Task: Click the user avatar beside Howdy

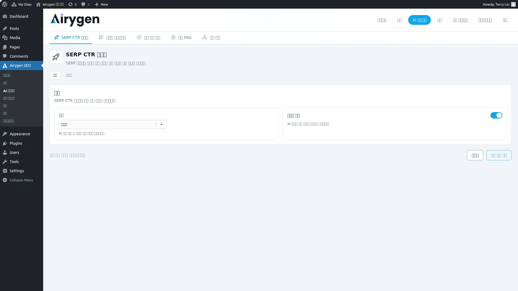Action: pyautogui.click(x=513, y=4)
